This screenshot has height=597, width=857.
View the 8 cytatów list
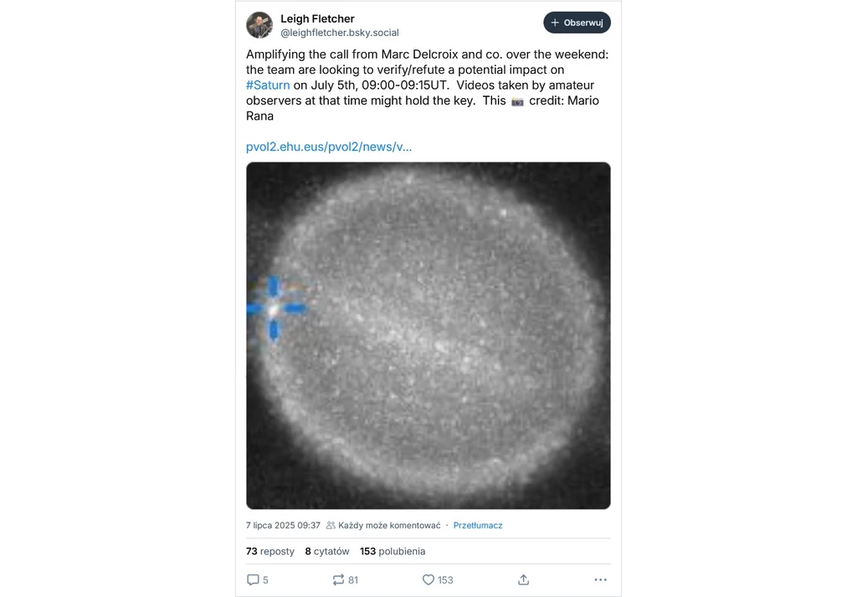point(327,551)
